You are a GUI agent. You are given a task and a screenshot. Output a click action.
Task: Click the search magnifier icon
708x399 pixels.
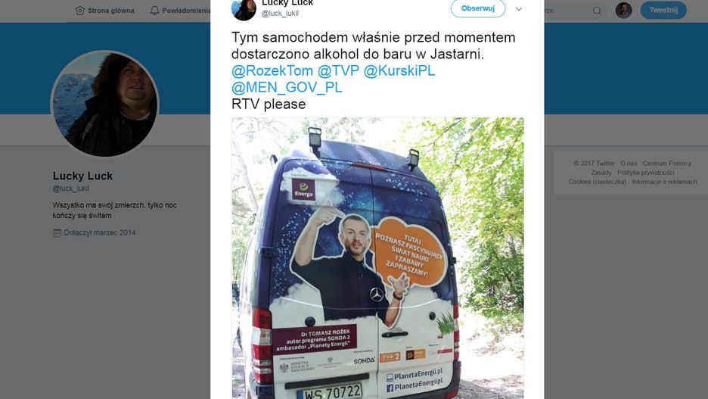click(597, 11)
